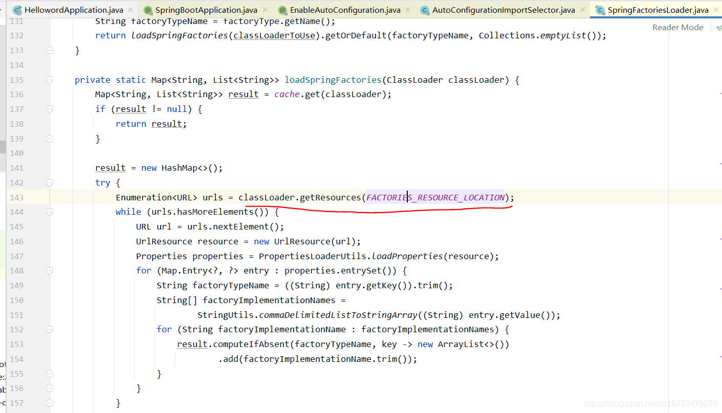
Task: Click line number 143 in the gutter
Action: [x=16, y=197]
